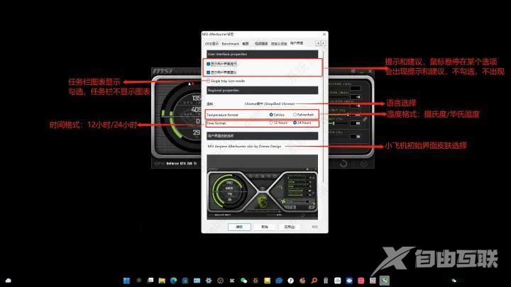Open the 截图 screenshot tab
Viewport: 511px width, 287px height.
coord(246,44)
